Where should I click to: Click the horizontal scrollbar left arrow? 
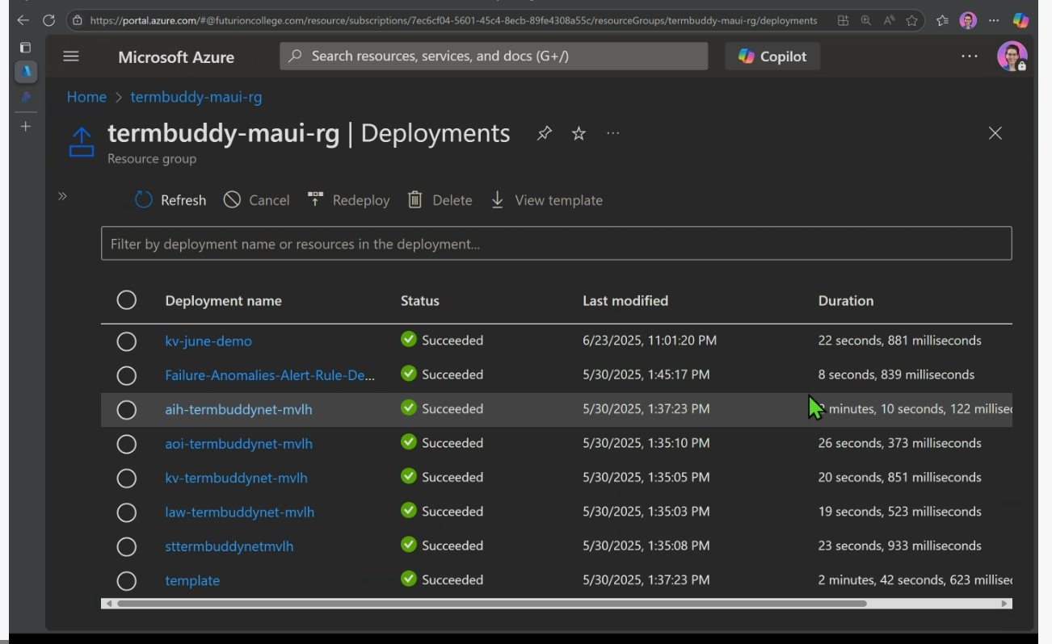[x=107, y=603]
